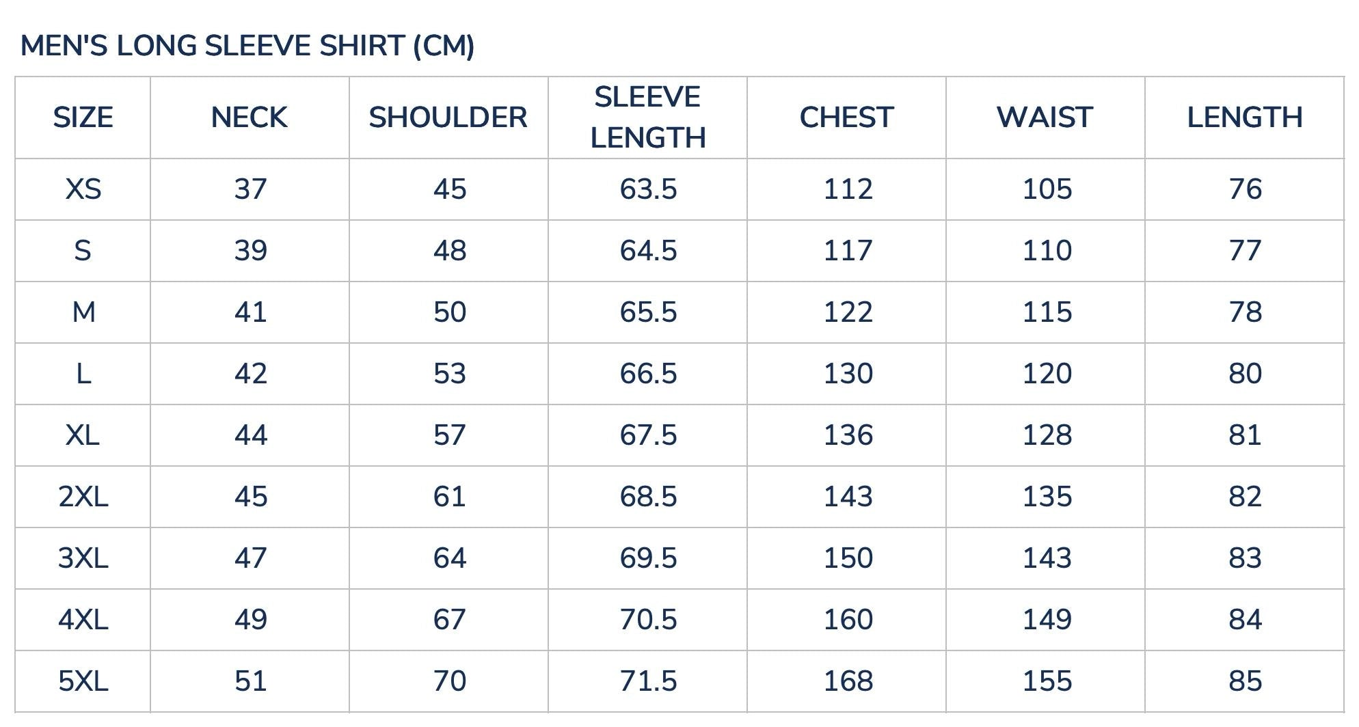Click chest value 160 for 4XL
Image resolution: width=1359 pixels, height=727 pixels.
[x=848, y=620]
